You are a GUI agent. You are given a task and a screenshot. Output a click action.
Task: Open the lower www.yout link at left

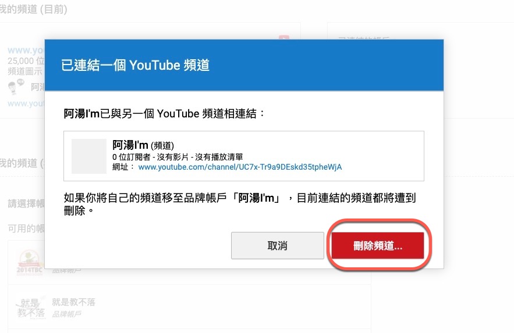pos(26,103)
